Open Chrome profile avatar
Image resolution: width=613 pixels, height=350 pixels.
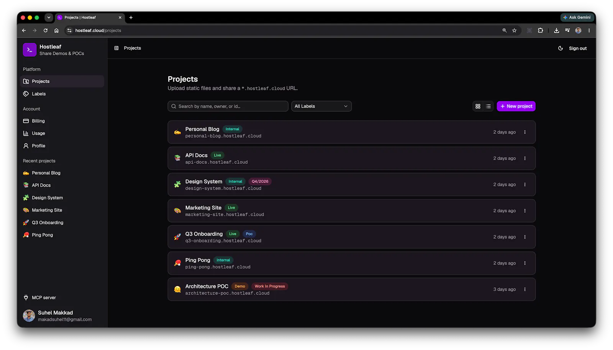click(x=579, y=31)
